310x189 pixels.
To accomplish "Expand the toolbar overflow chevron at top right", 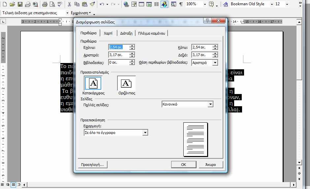I will (300, 4).
